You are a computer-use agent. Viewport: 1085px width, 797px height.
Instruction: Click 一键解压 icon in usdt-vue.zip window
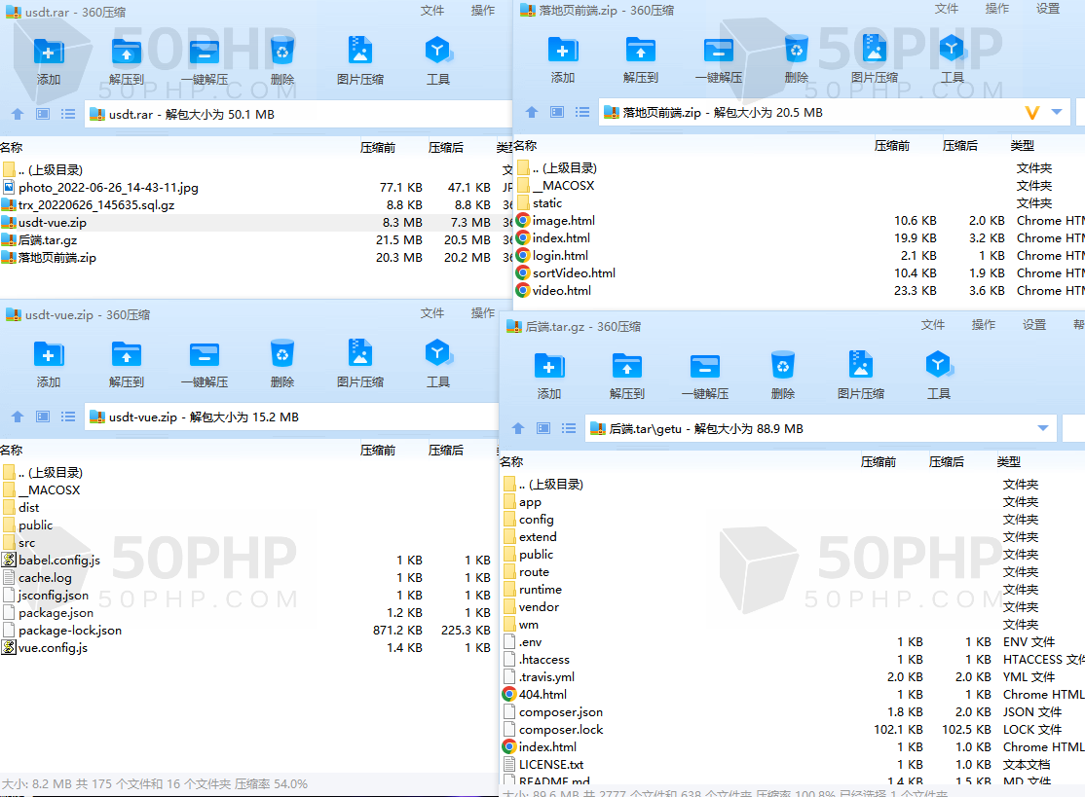pos(205,355)
